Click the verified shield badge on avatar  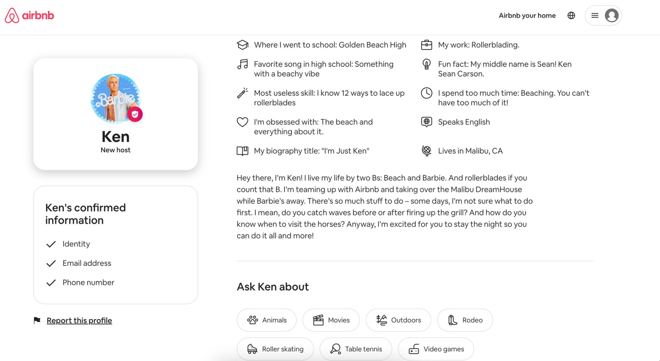(135, 114)
